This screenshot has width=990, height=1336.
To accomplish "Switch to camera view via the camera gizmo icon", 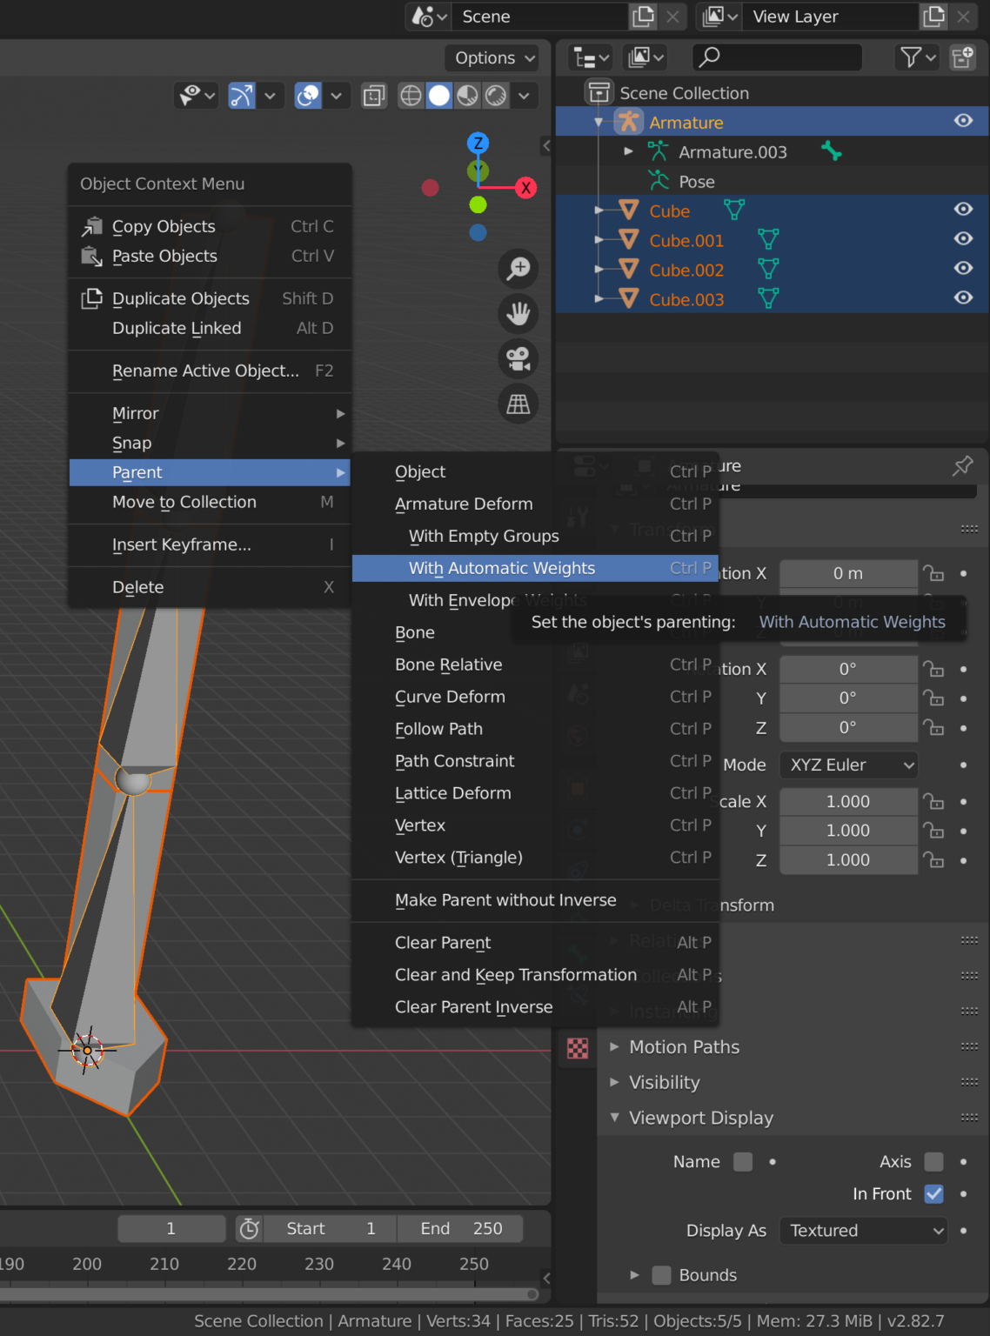I will click(x=518, y=358).
